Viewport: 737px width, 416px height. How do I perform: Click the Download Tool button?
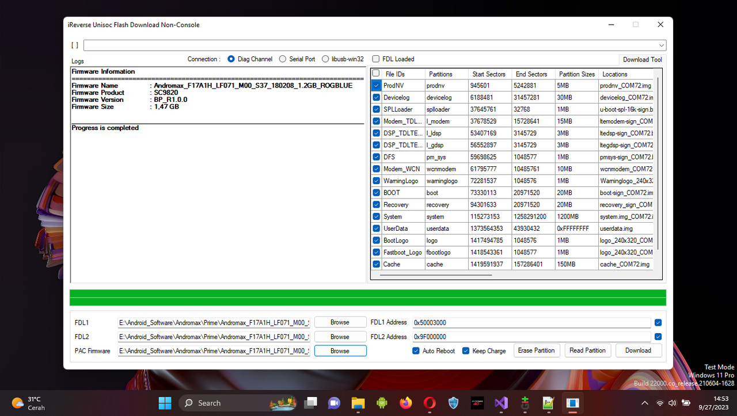coord(642,59)
